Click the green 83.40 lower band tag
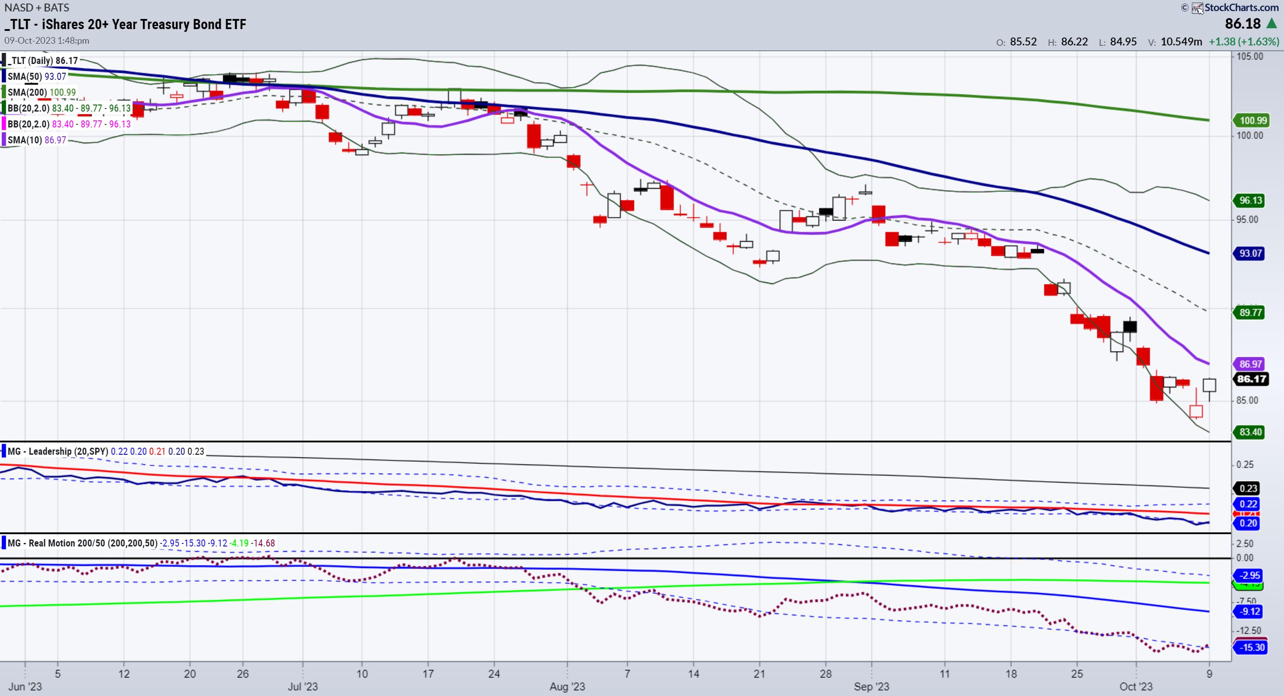Viewport: 1284px width, 696px height. pyautogui.click(x=1250, y=432)
